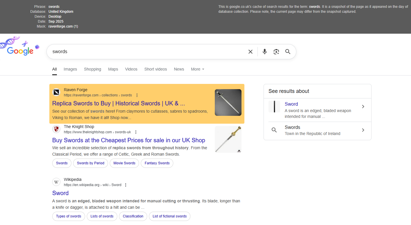Expand the Sword entry chevron
This screenshot has width=411, height=225.
point(363,107)
